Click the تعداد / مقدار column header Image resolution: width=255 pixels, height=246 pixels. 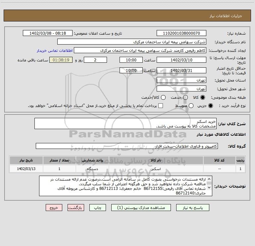[59, 160]
